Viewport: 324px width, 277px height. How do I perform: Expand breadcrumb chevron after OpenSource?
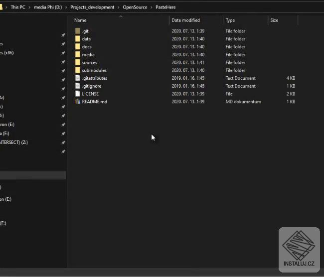click(151, 7)
